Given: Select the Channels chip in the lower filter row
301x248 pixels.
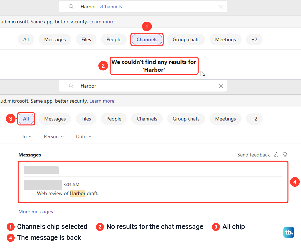Looking at the screenshot, I should pos(147,119).
